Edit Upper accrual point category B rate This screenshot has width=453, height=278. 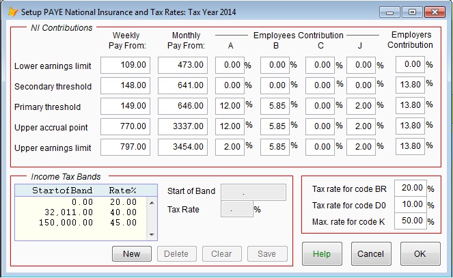[275, 126]
